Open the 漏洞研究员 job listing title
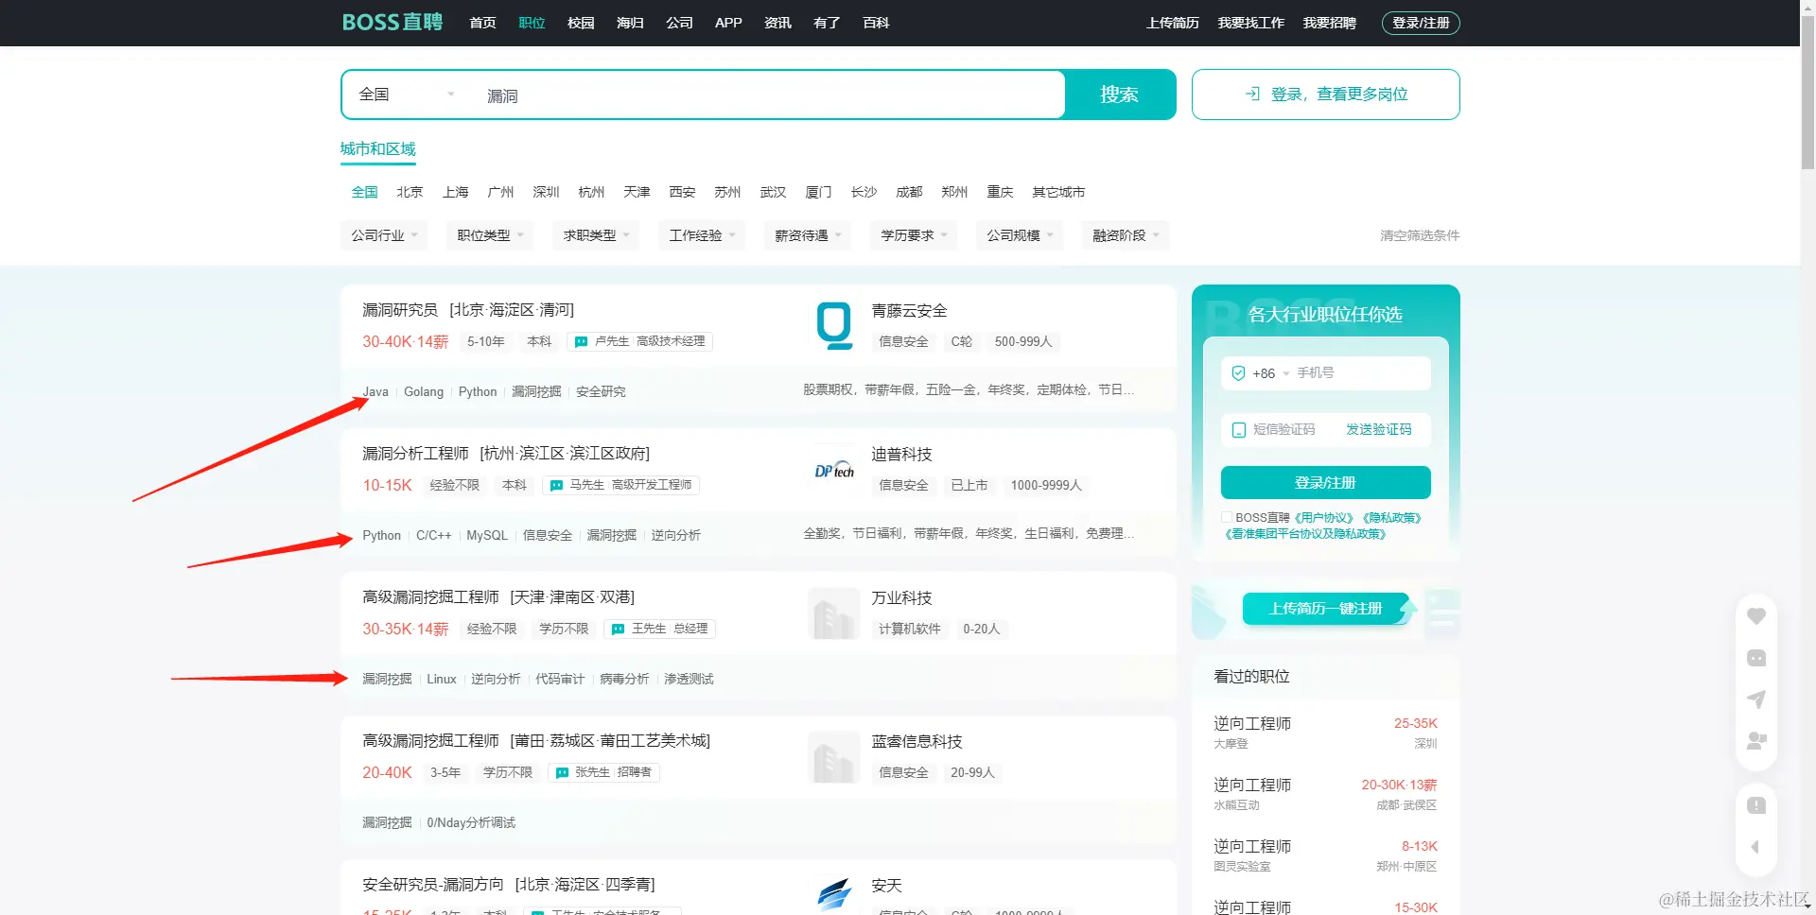This screenshot has height=915, width=1816. click(399, 310)
